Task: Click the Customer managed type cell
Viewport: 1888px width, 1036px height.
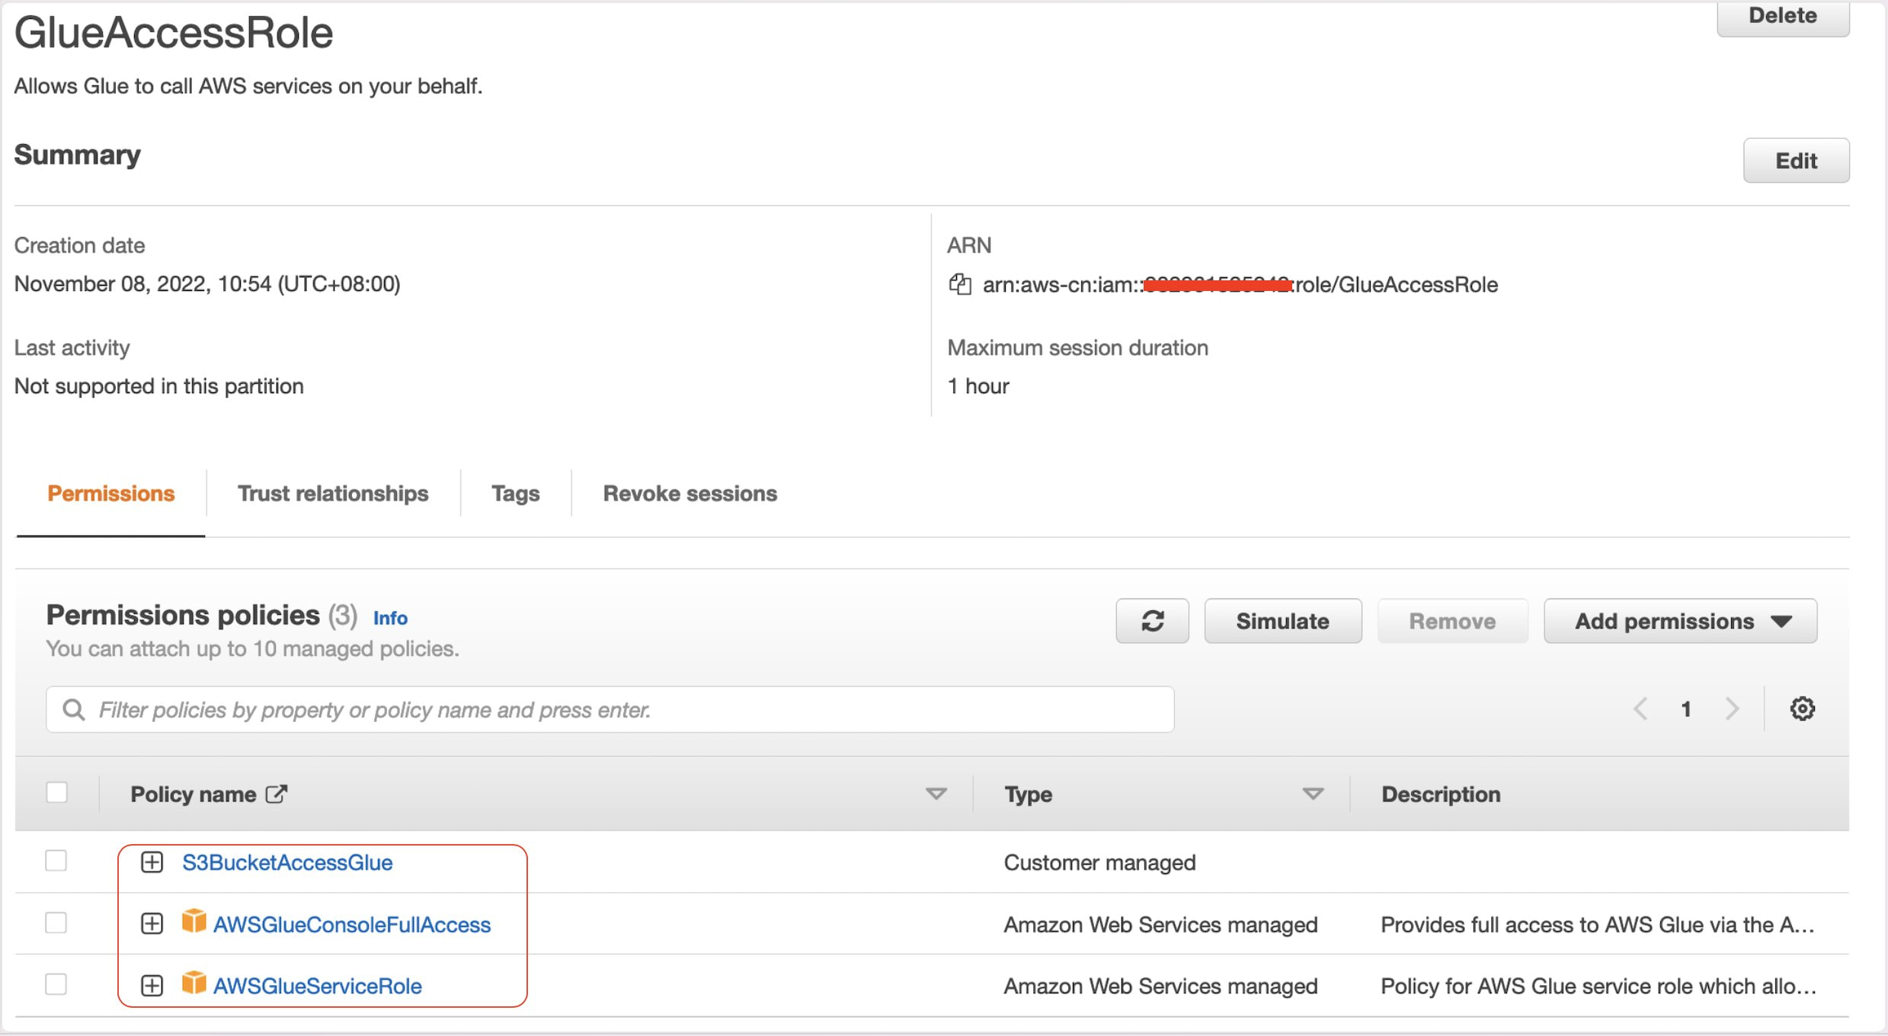Action: coord(1099,862)
